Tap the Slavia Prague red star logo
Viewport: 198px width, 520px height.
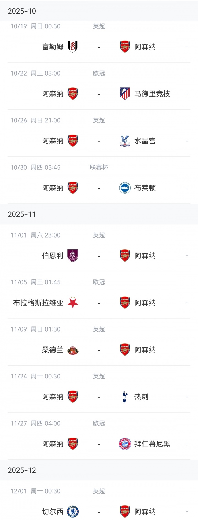tap(73, 303)
